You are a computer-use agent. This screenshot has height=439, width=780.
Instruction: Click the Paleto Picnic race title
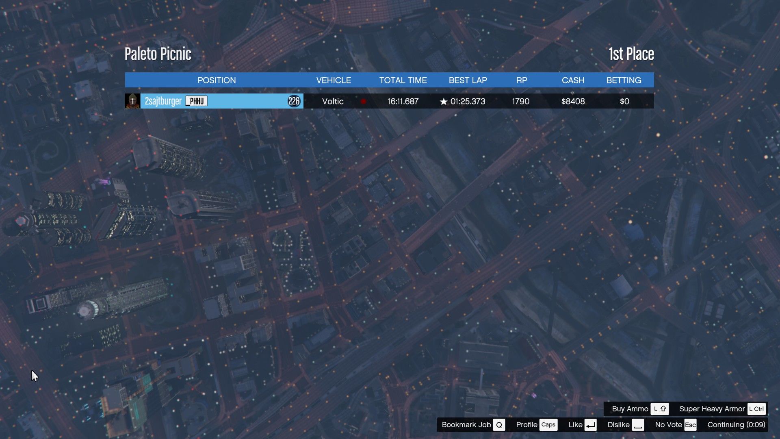pyautogui.click(x=158, y=54)
